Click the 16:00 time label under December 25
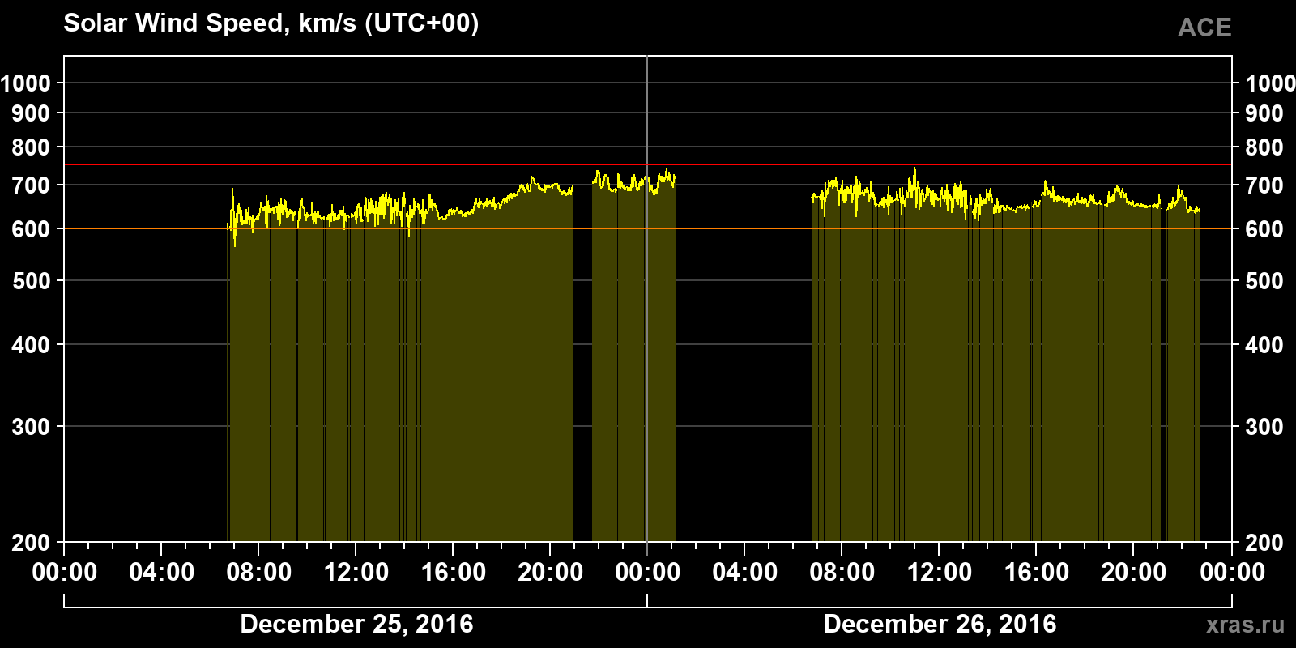This screenshot has width=1296, height=648. [x=454, y=573]
